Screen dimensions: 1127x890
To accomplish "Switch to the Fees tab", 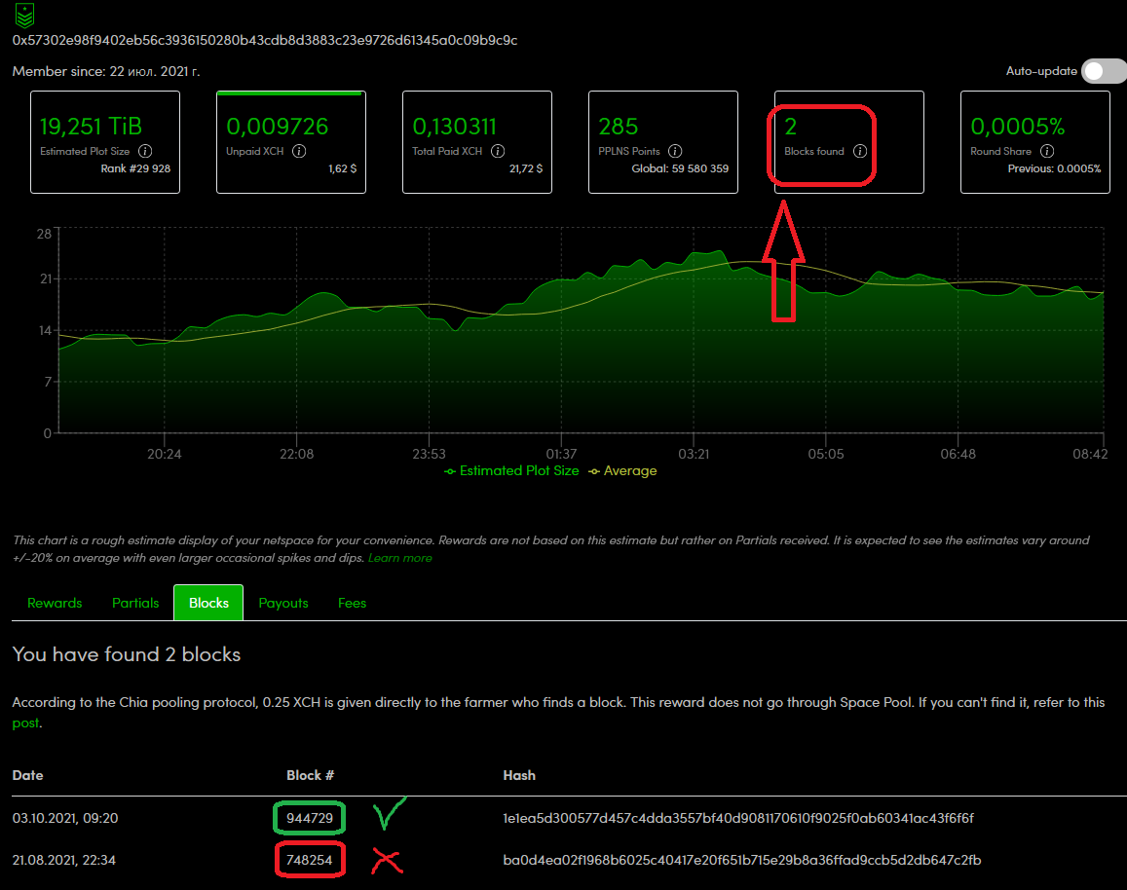I will (353, 603).
